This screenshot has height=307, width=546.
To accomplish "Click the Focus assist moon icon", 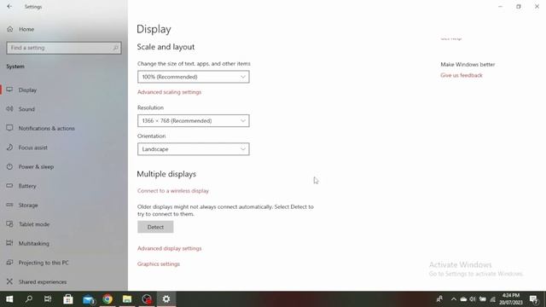I will pos(9,148).
